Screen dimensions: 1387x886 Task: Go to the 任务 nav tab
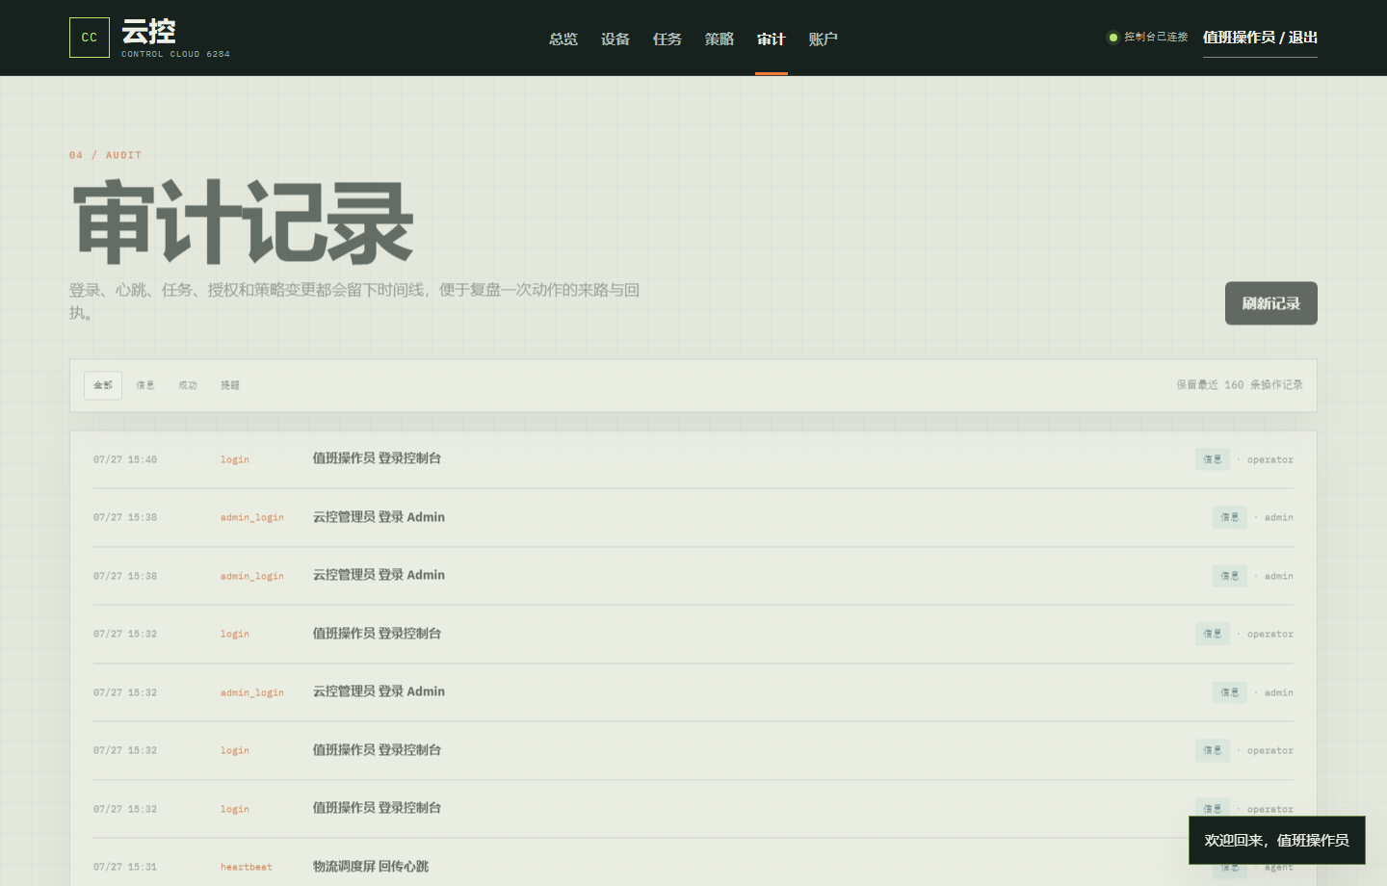pyautogui.click(x=667, y=39)
